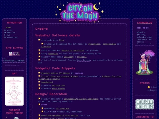The height and width of the screenshot is (119, 159).
Task: Click the status emoji icon
Action: pos(149,87)
